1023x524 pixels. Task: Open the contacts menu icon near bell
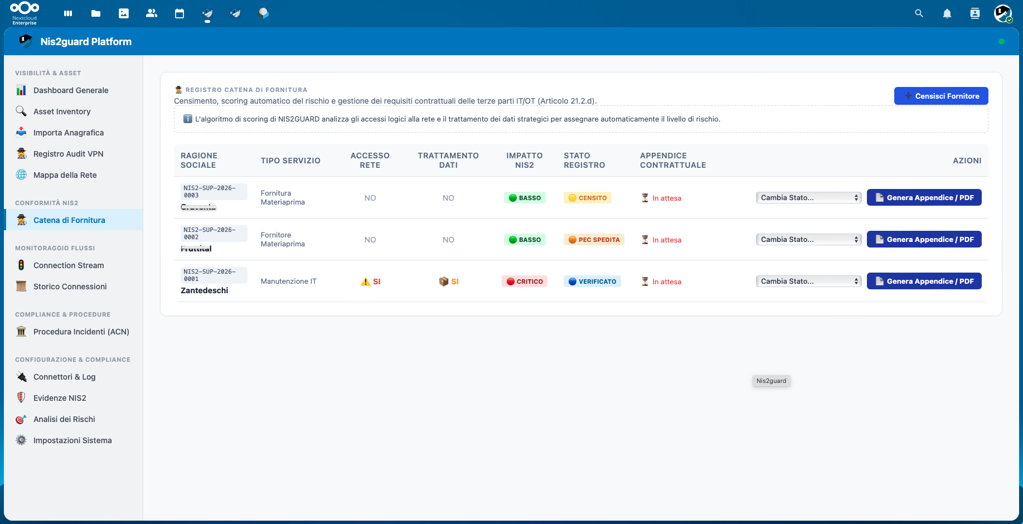[x=975, y=13]
